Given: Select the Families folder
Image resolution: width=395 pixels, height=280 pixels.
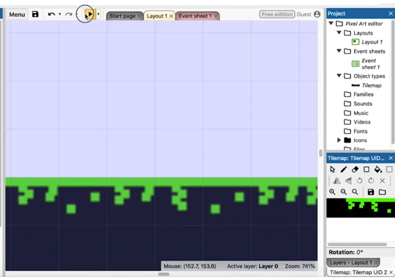Looking at the screenshot, I should 363,94.
